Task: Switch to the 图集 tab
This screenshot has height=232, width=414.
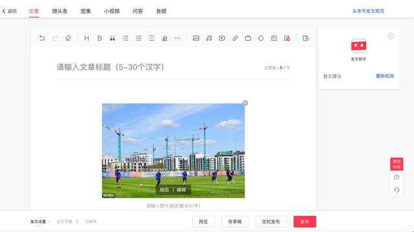Action: point(85,11)
